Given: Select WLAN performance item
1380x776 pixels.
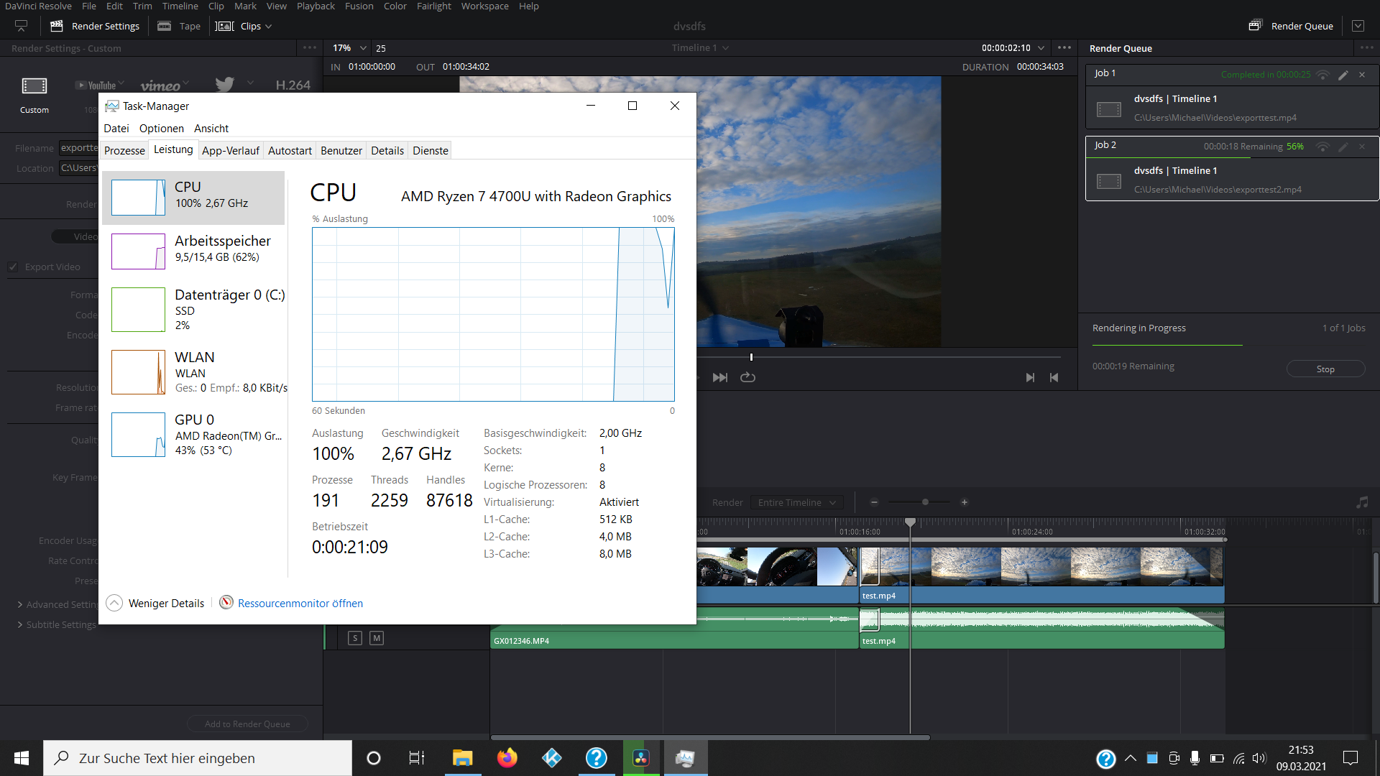Looking at the screenshot, I should point(193,372).
